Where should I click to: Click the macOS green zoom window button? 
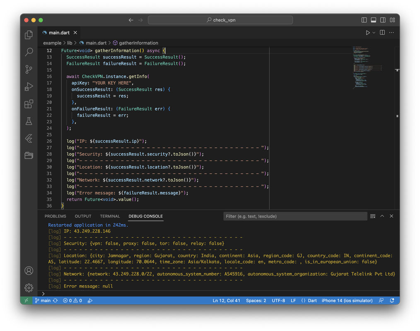click(x=41, y=20)
